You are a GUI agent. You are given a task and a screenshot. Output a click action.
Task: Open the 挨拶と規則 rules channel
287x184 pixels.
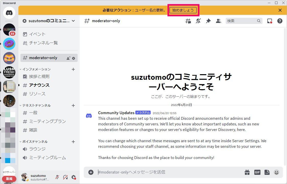(x=49, y=76)
